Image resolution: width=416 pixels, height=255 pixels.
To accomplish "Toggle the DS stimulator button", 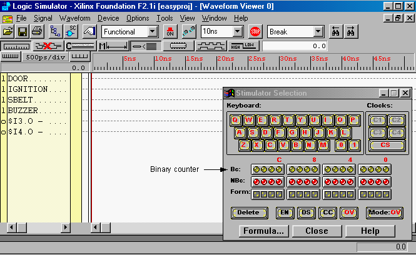I will click(306, 212).
